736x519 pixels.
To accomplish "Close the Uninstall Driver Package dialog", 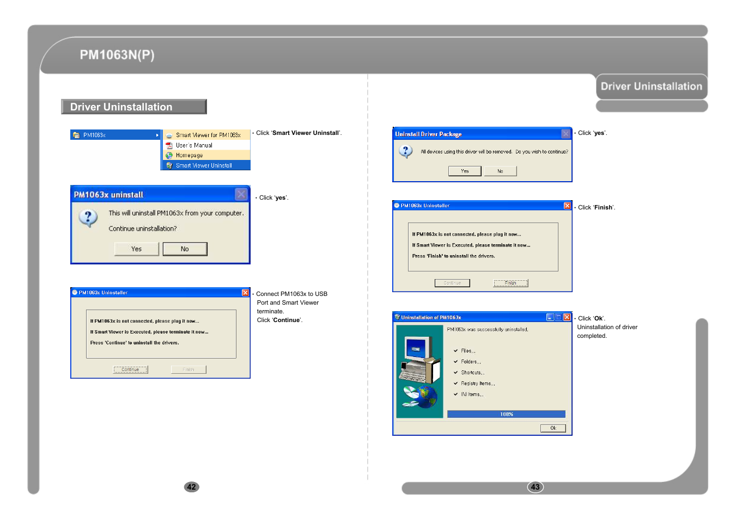I will [566, 134].
